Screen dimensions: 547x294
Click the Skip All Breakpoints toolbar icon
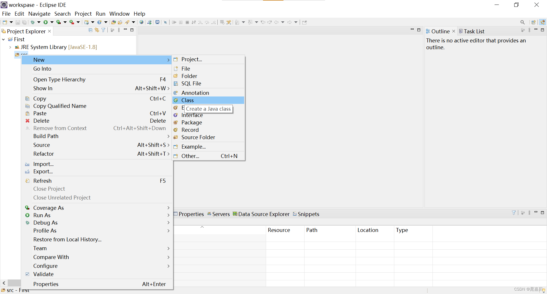click(x=165, y=22)
